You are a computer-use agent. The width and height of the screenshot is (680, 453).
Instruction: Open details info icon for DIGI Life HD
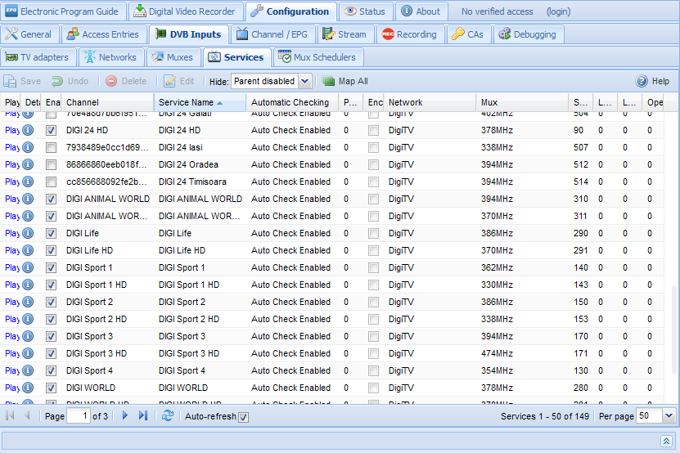click(x=28, y=250)
